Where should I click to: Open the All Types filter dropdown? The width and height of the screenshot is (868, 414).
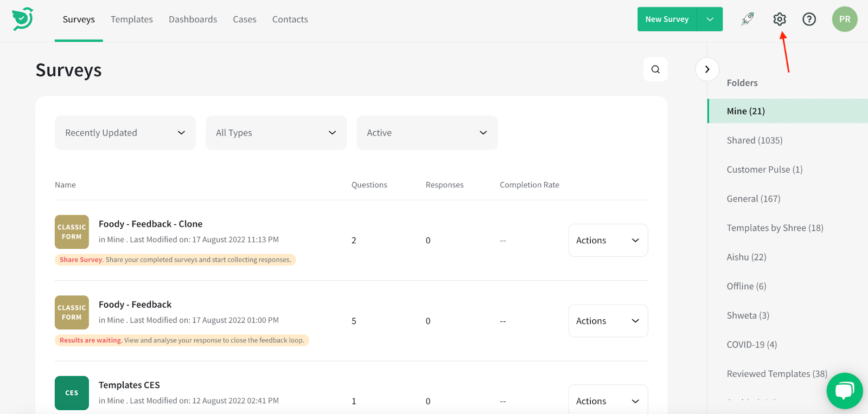click(276, 133)
